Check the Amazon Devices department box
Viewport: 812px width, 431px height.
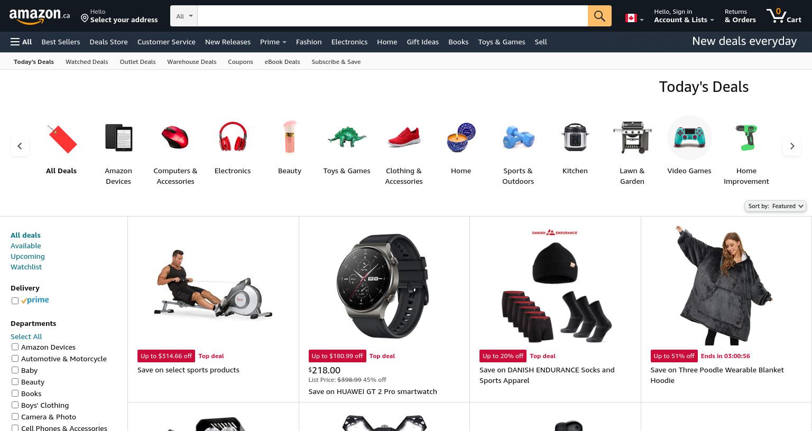click(x=15, y=347)
